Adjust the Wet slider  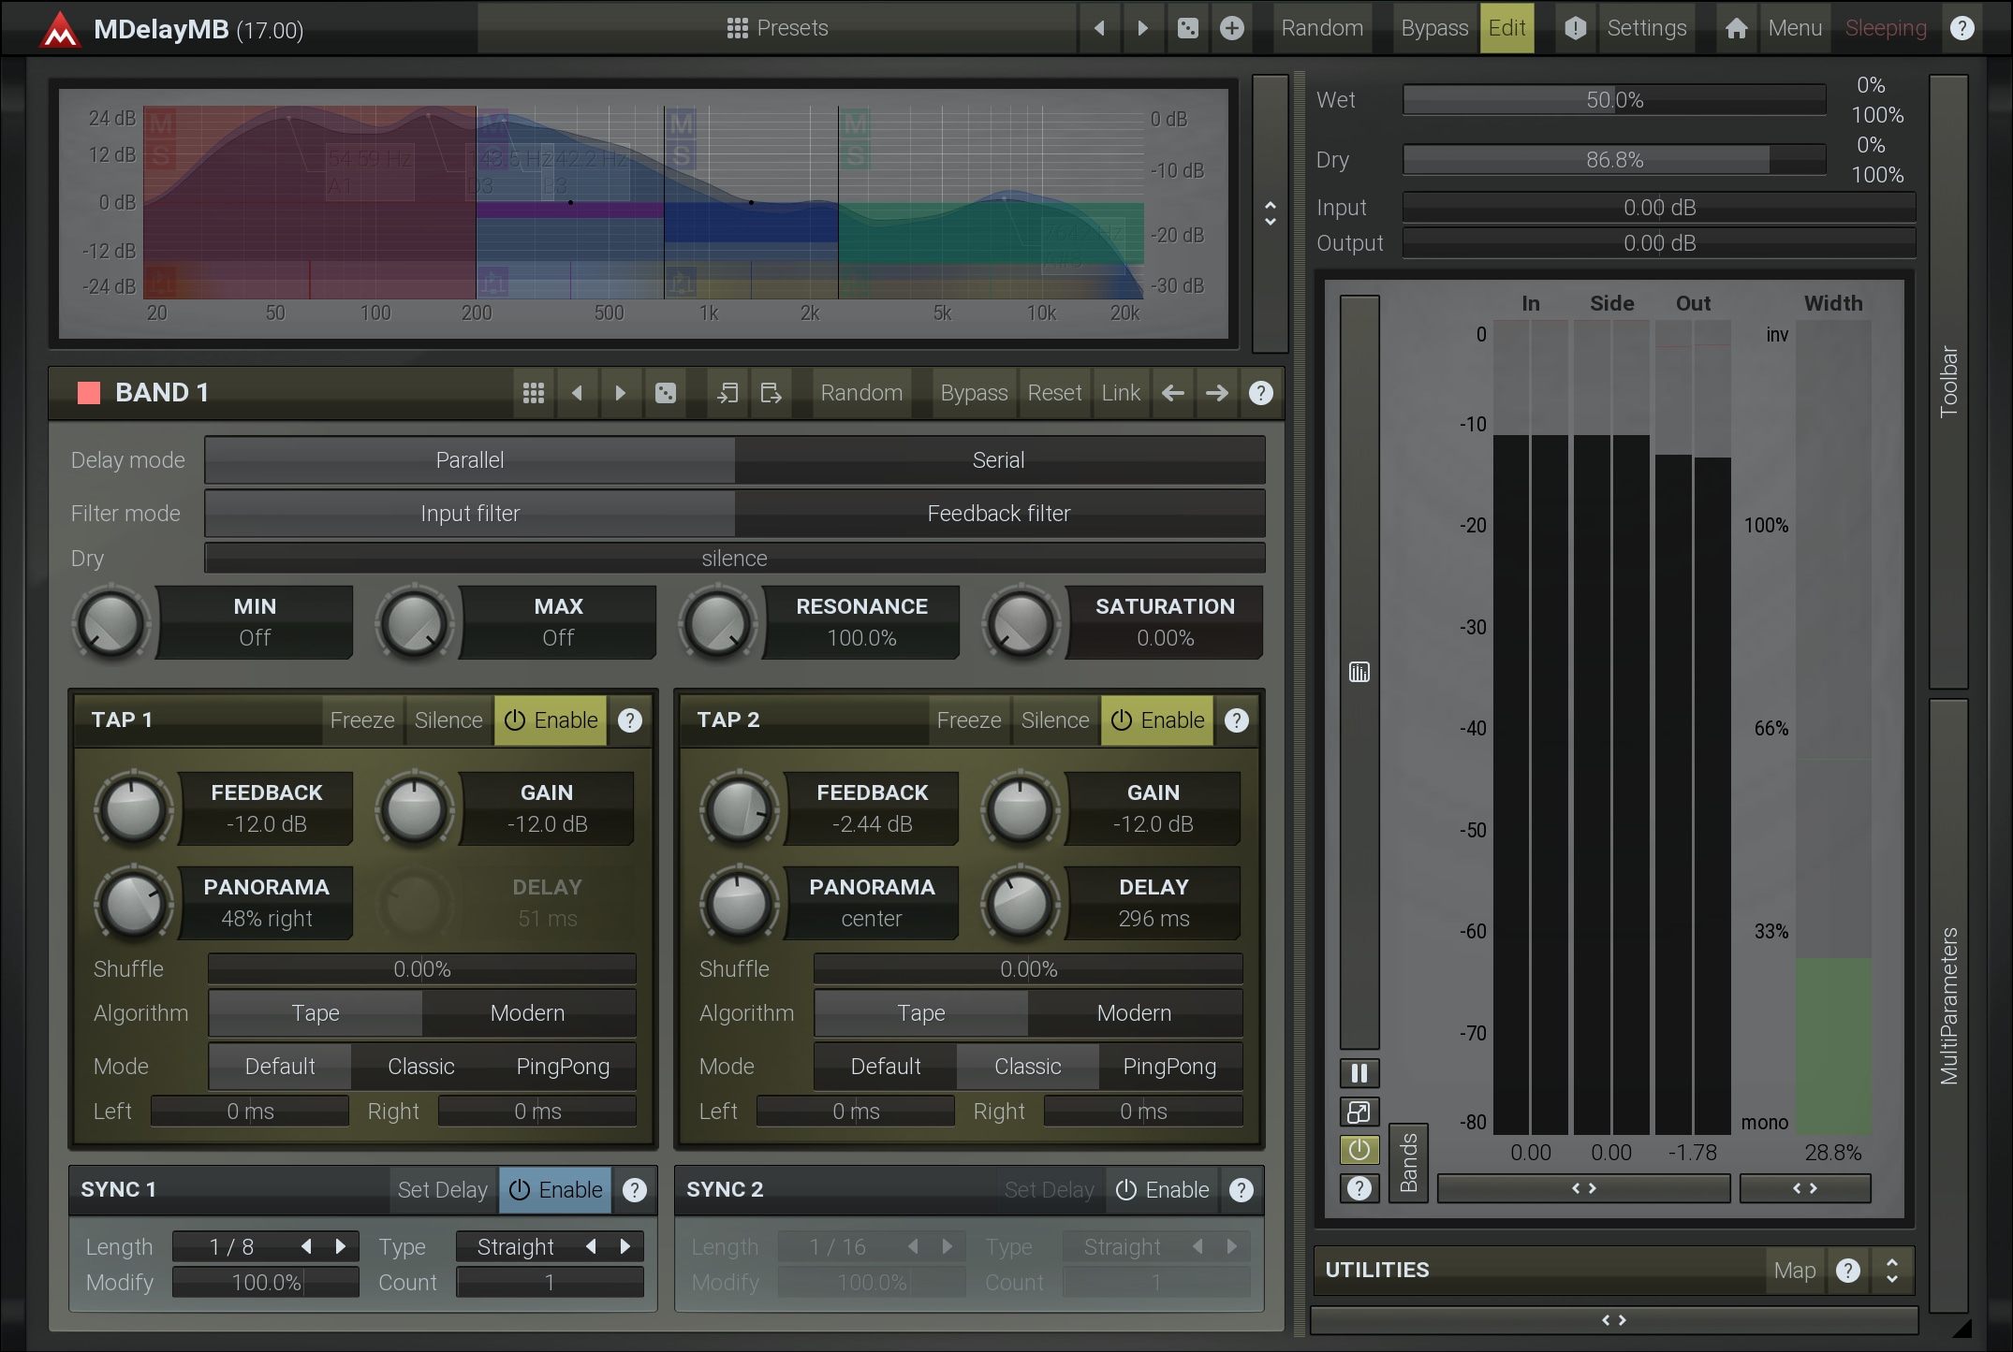(x=1614, y=100)
